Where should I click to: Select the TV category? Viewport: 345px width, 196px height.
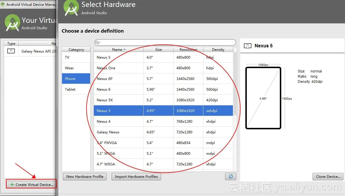76,57
